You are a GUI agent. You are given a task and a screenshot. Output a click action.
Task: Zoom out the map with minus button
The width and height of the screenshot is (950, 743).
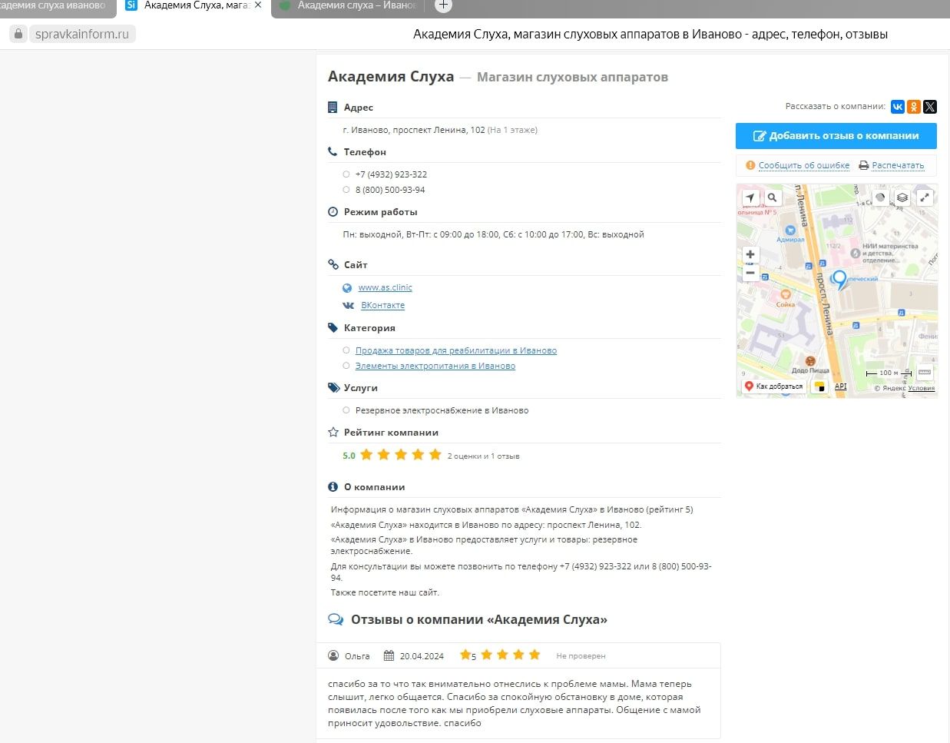[750, 273]
